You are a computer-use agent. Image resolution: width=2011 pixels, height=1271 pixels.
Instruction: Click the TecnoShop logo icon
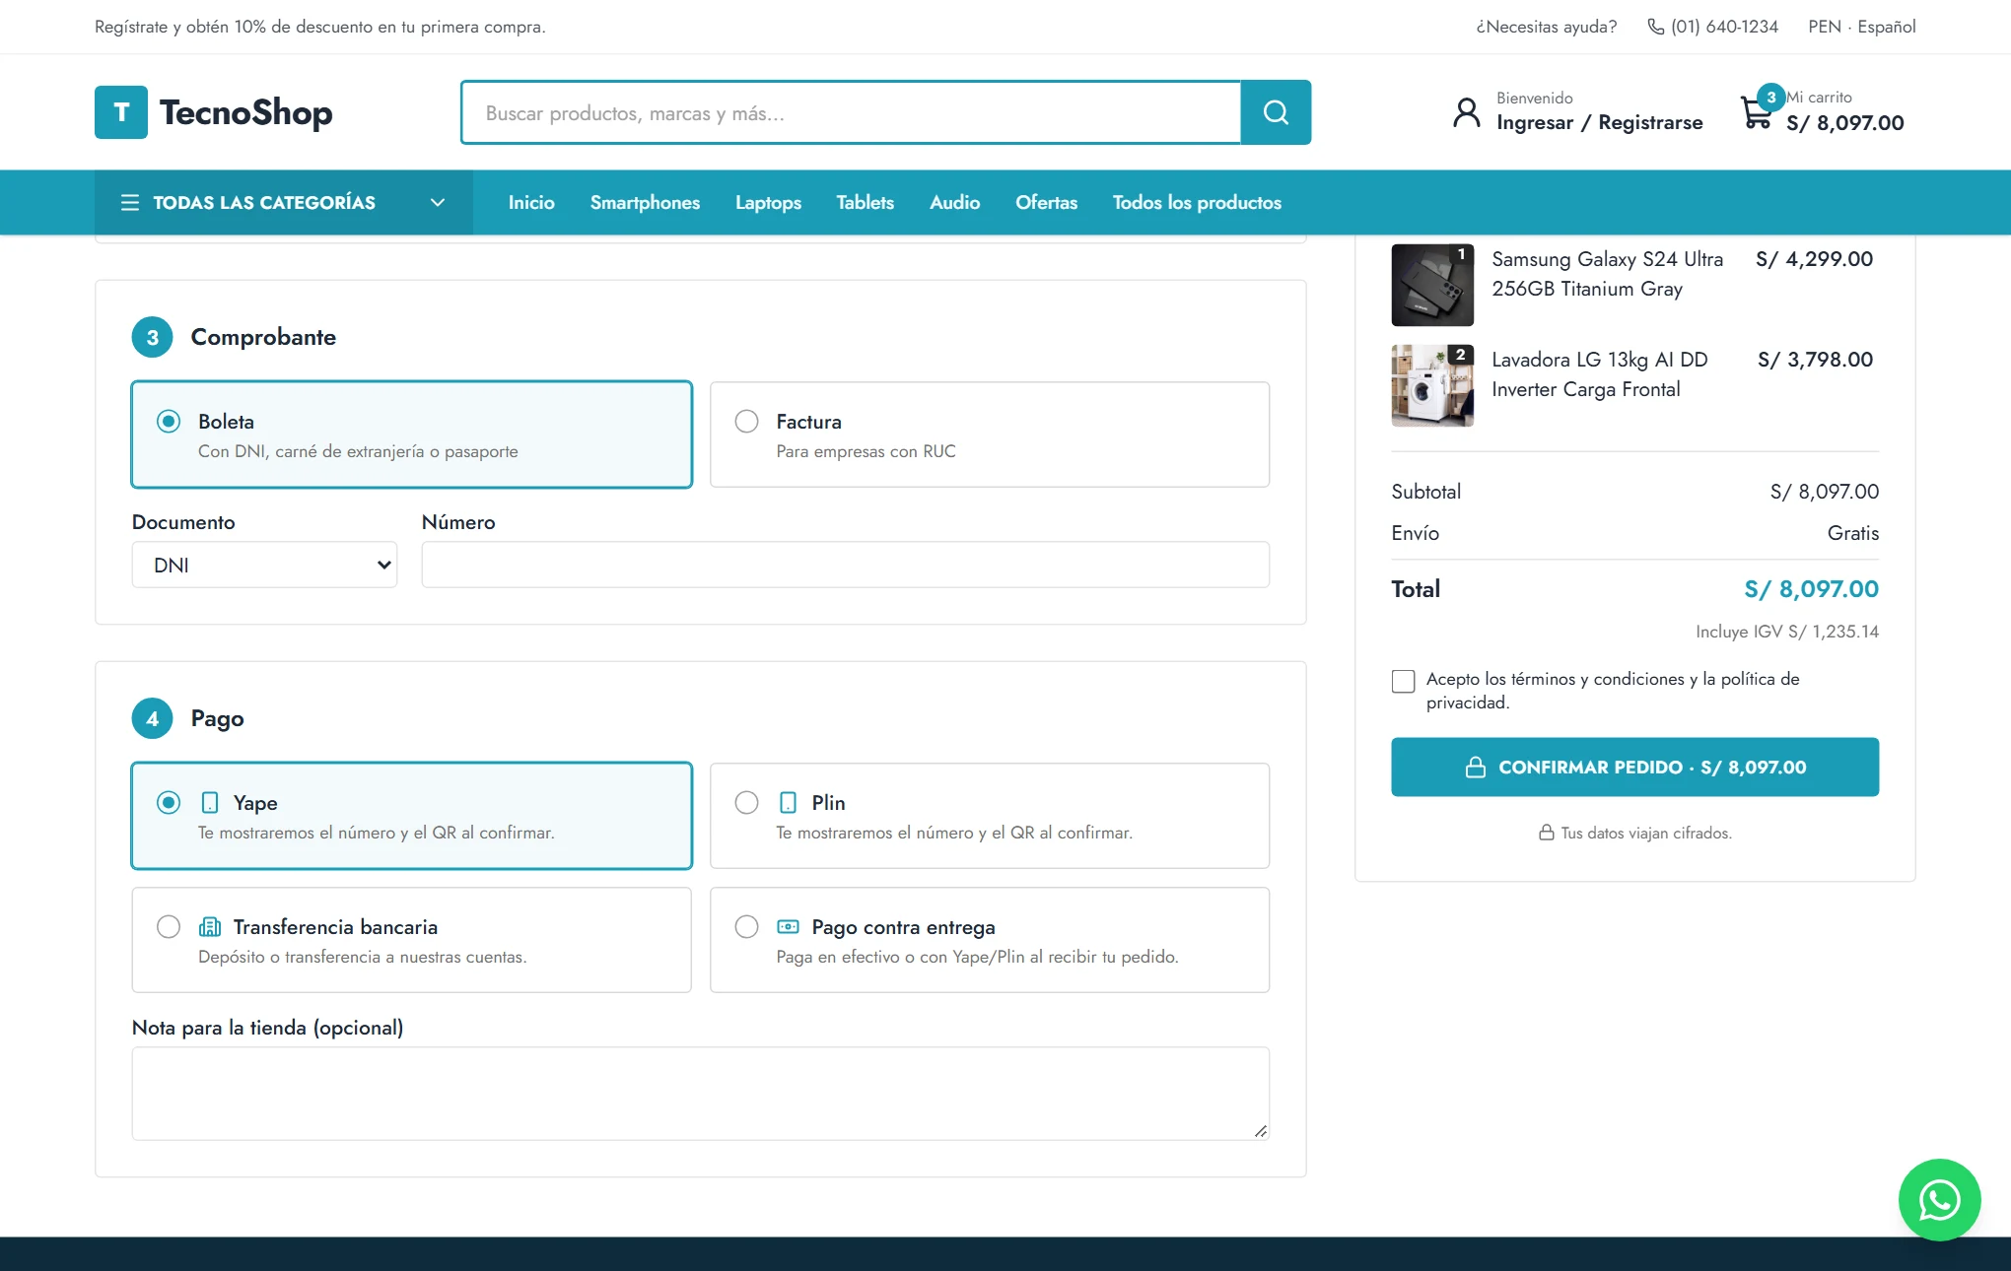(121, 112)
